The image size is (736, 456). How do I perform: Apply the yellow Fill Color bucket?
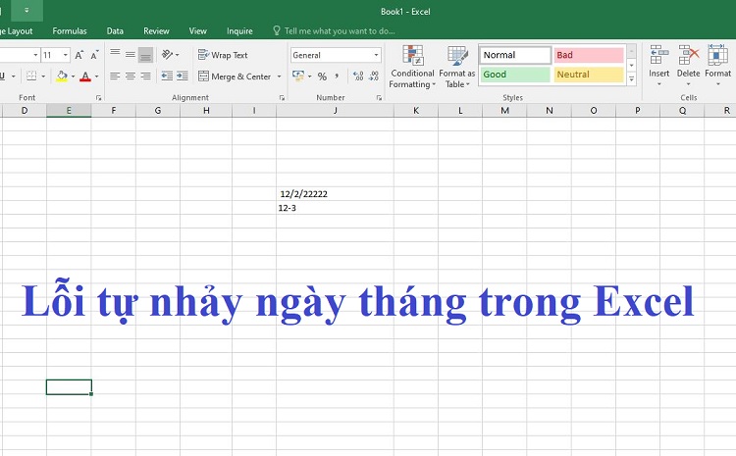(62, 76)
